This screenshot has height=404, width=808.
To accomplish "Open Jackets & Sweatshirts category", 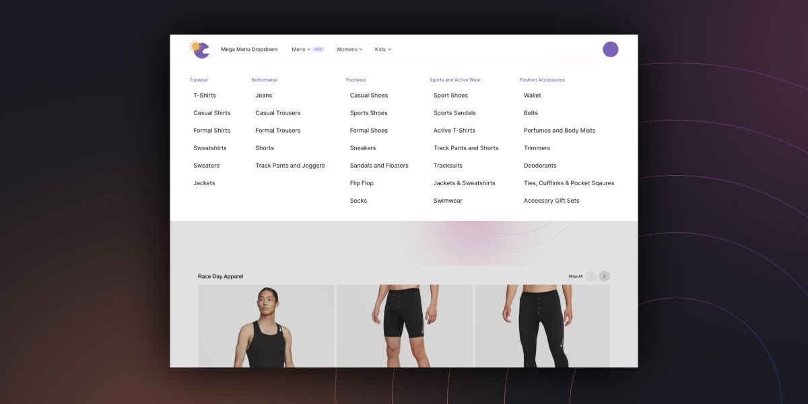I will (x=465, y=183).
